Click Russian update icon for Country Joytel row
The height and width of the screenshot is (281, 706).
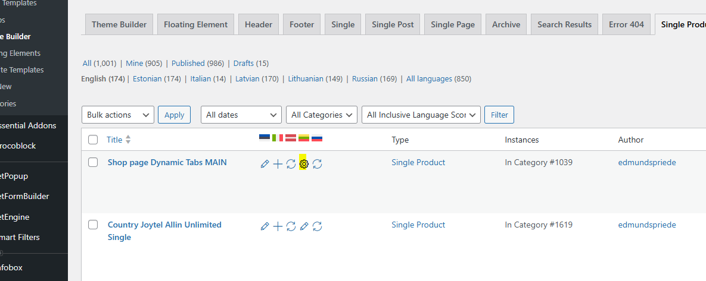(x=318, y=226)
